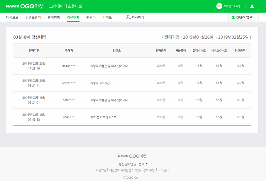Open the user profile avatar
Viewport: 266px width, 181px height.
(x=219, y=6)
